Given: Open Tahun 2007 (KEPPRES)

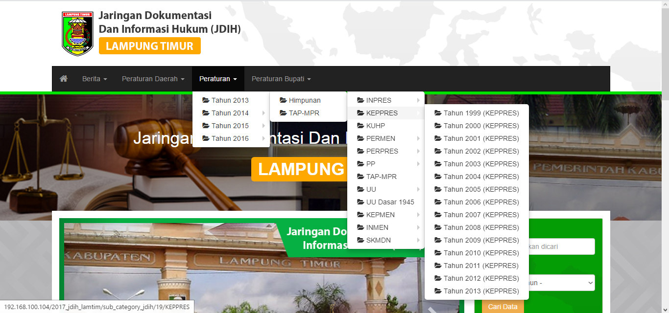Looking at the screenshot, I should [x=477, y=215].
